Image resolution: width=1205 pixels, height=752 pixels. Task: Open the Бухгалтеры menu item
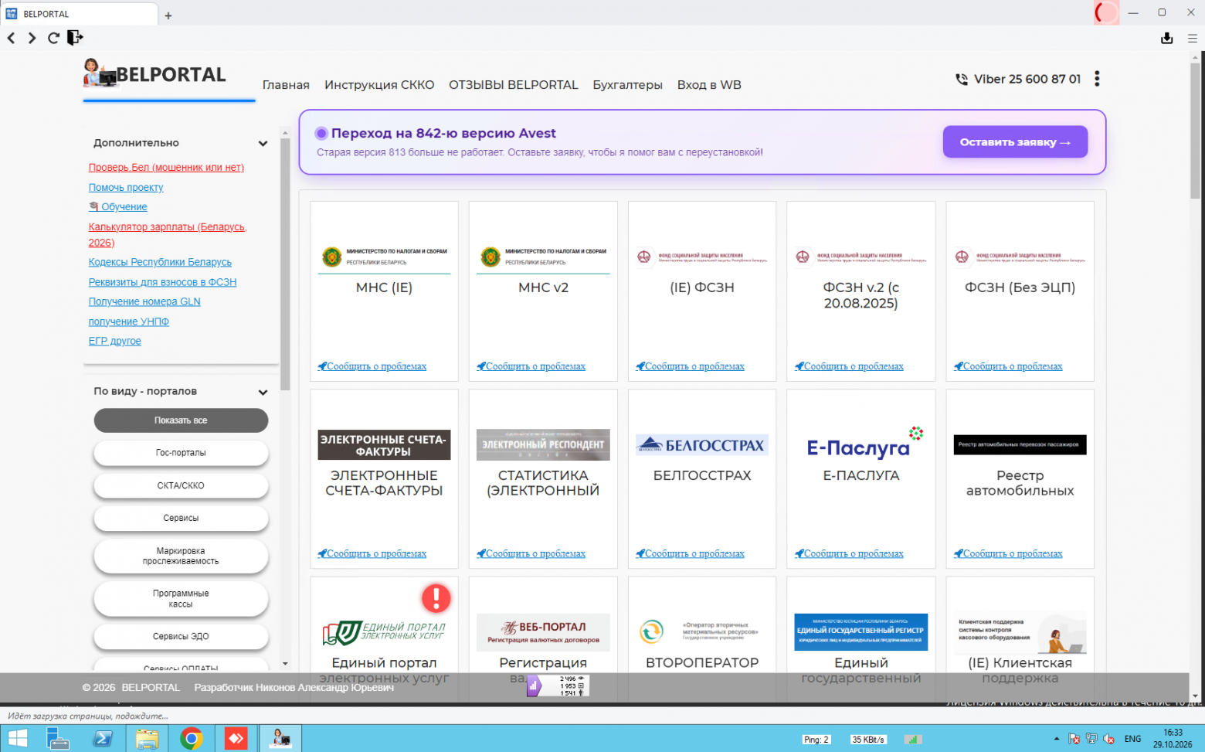(627, 85)
